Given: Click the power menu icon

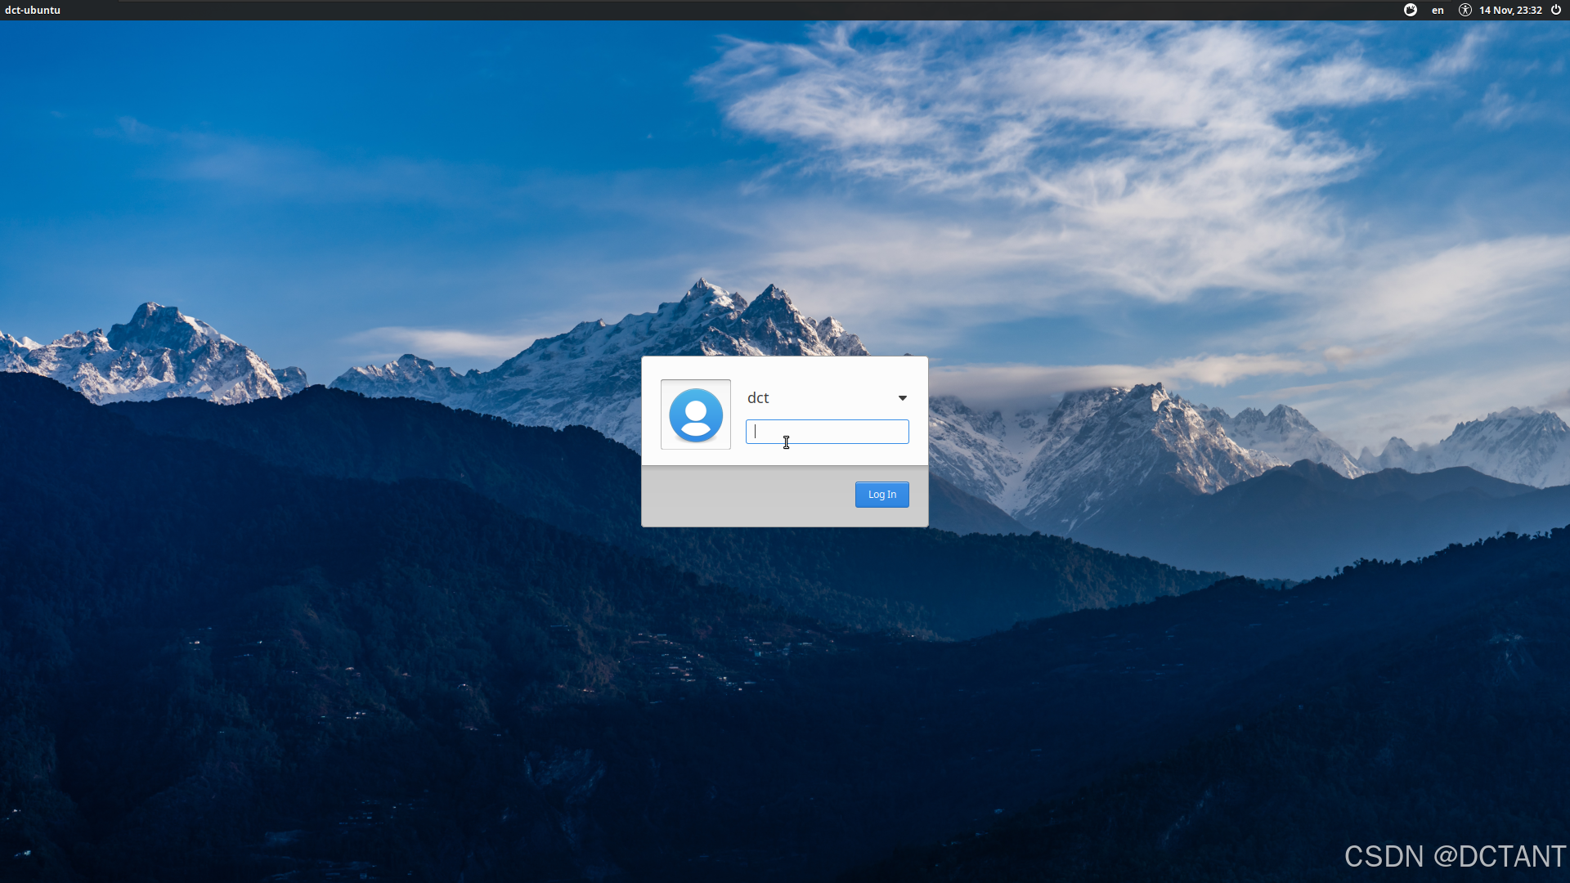Looking at the screenshot, I should 1556,10.
